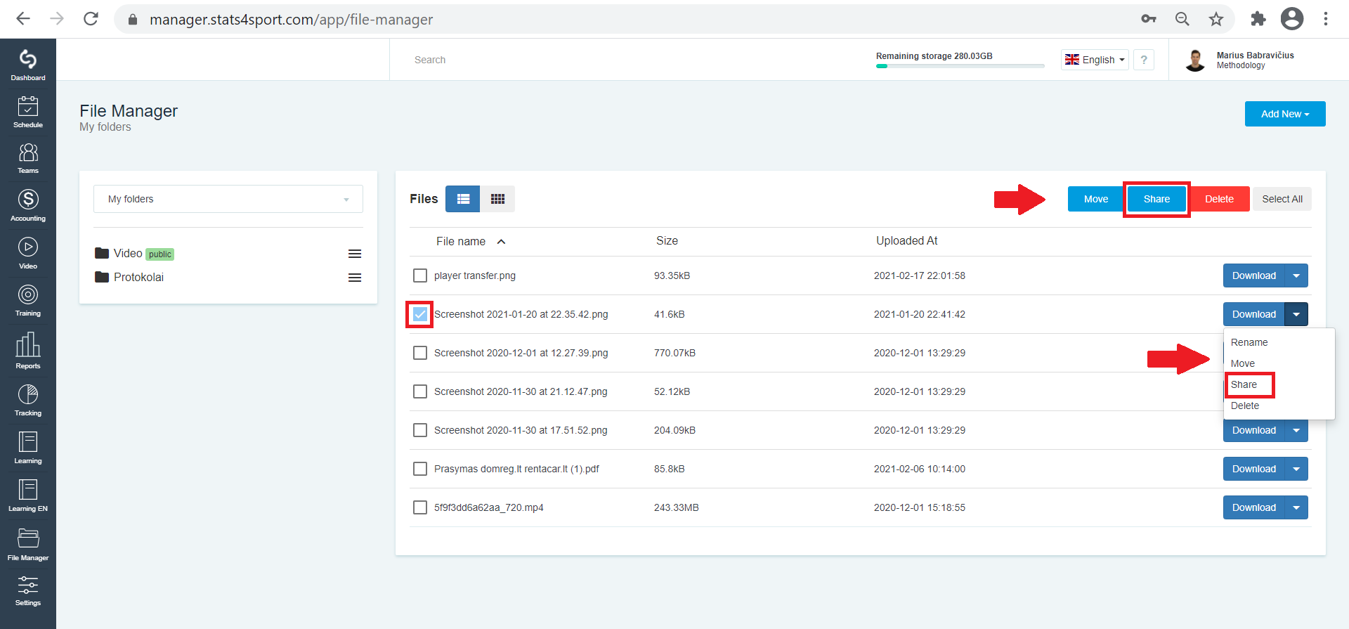Click the red Delete button

1219,199
